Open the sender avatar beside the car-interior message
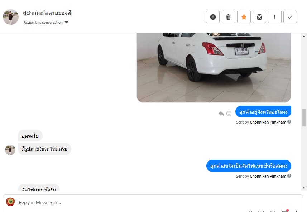The width and height of the screenshot is (307, 212). pyautogui.click(x=10, y=150)
